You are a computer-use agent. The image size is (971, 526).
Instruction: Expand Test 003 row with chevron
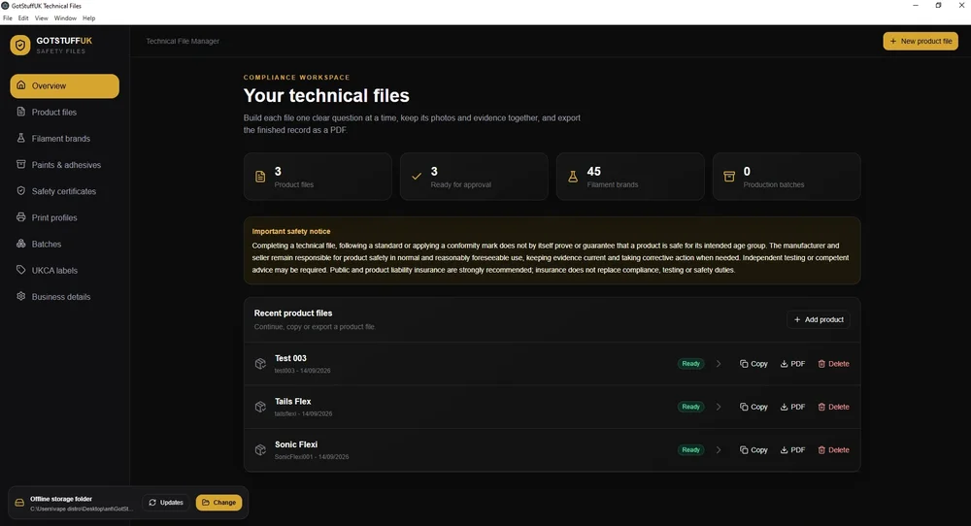coord(719,364)
